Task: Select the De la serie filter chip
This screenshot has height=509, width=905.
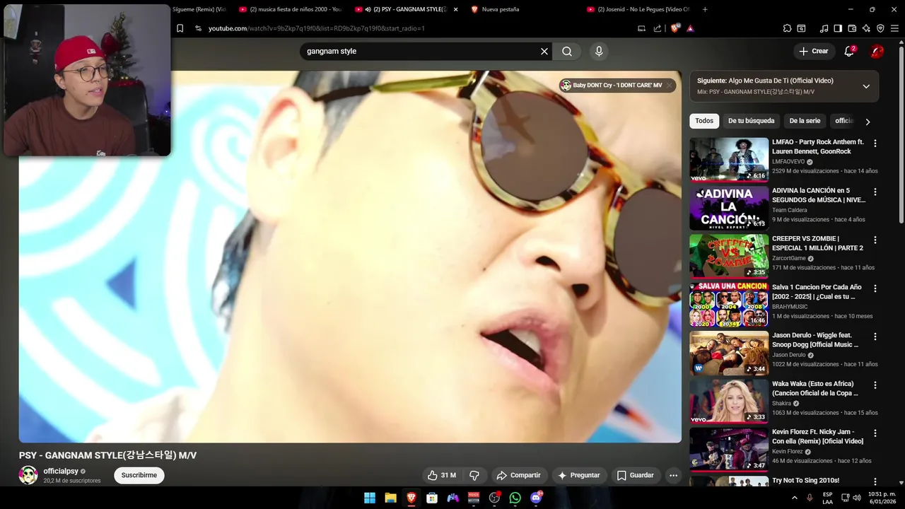Action: (805, 121)
